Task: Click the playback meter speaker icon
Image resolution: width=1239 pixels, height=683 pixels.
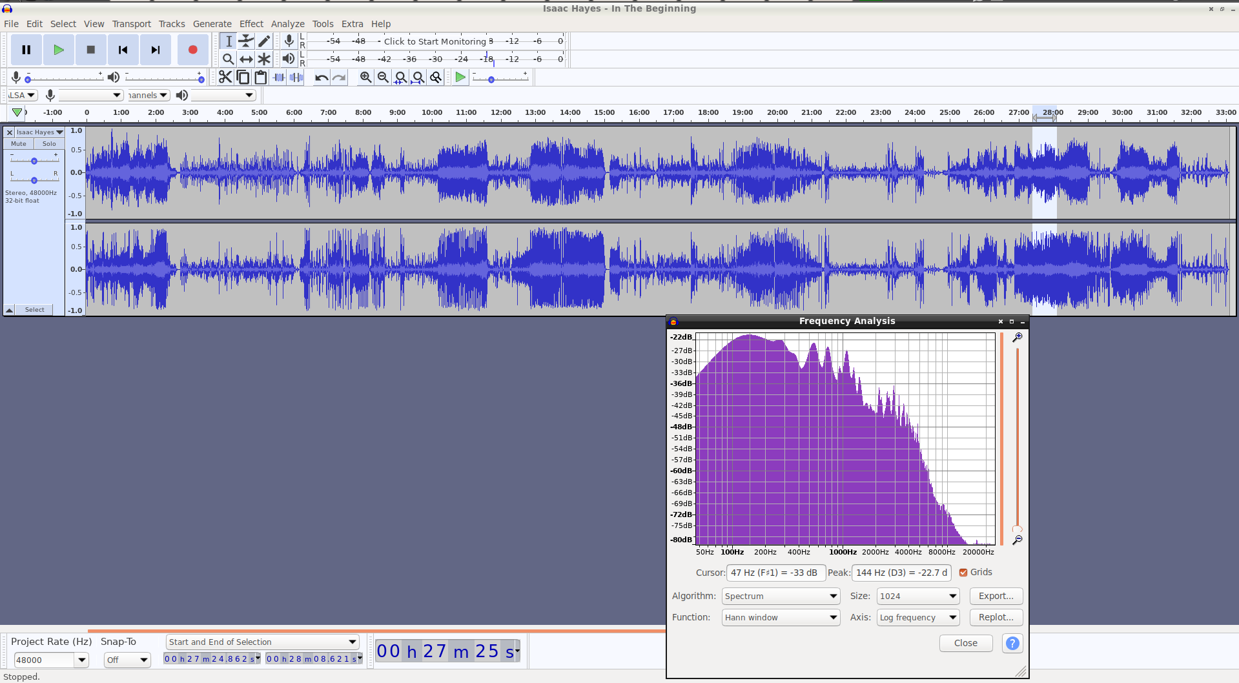Action: click(289, 59)
